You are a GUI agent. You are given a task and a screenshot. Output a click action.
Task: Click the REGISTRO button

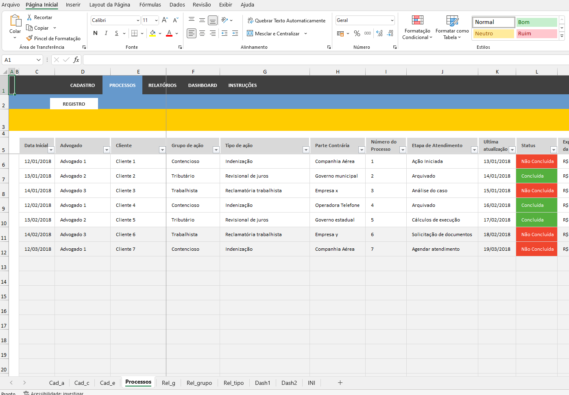tap(74, 104)
